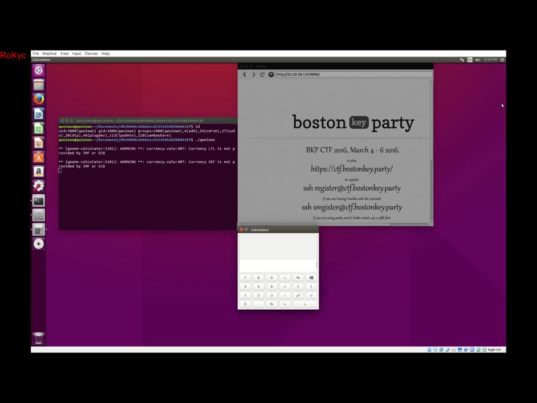Open the VirtualBox View menu
Screen dimensions: 537x403
(x=64, y=53)
